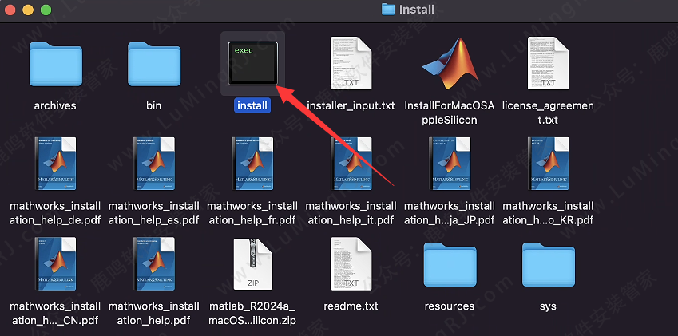
Task: Open mathworks_installation_help_de.pdf
Action: 55,164
